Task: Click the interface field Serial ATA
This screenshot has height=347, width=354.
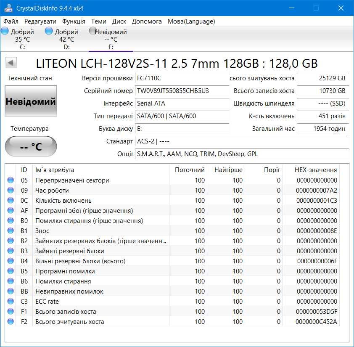Action: (x=182, y=103)
